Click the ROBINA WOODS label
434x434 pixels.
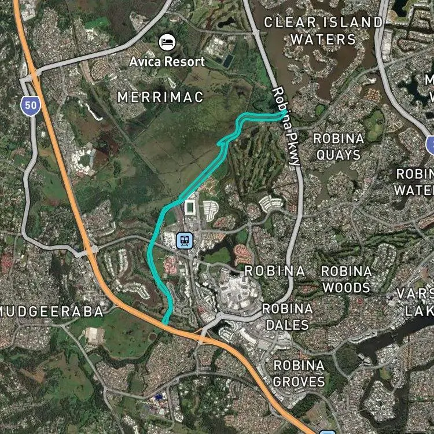(x=347, y=279)
